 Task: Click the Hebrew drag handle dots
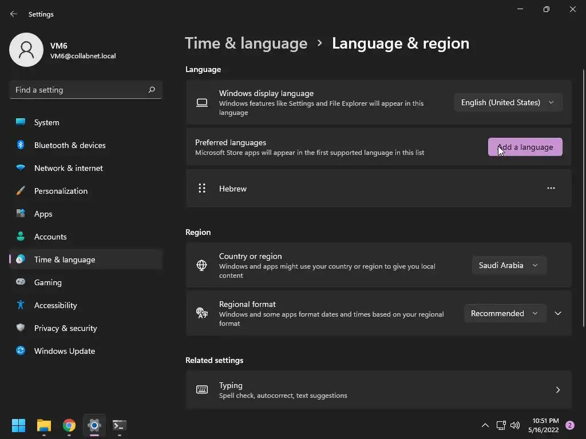(x=202, y=188)
